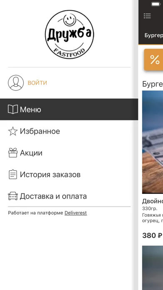
Task: Tap the ВОЙТИ login link
Action: 37,82
